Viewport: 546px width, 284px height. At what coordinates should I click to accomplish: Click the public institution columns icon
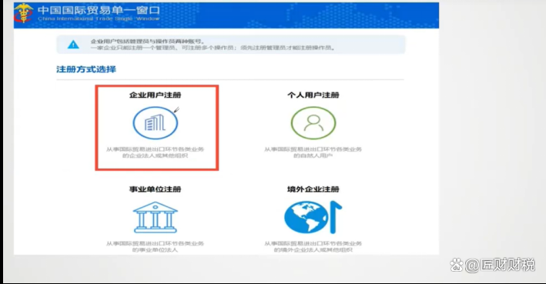156,218
